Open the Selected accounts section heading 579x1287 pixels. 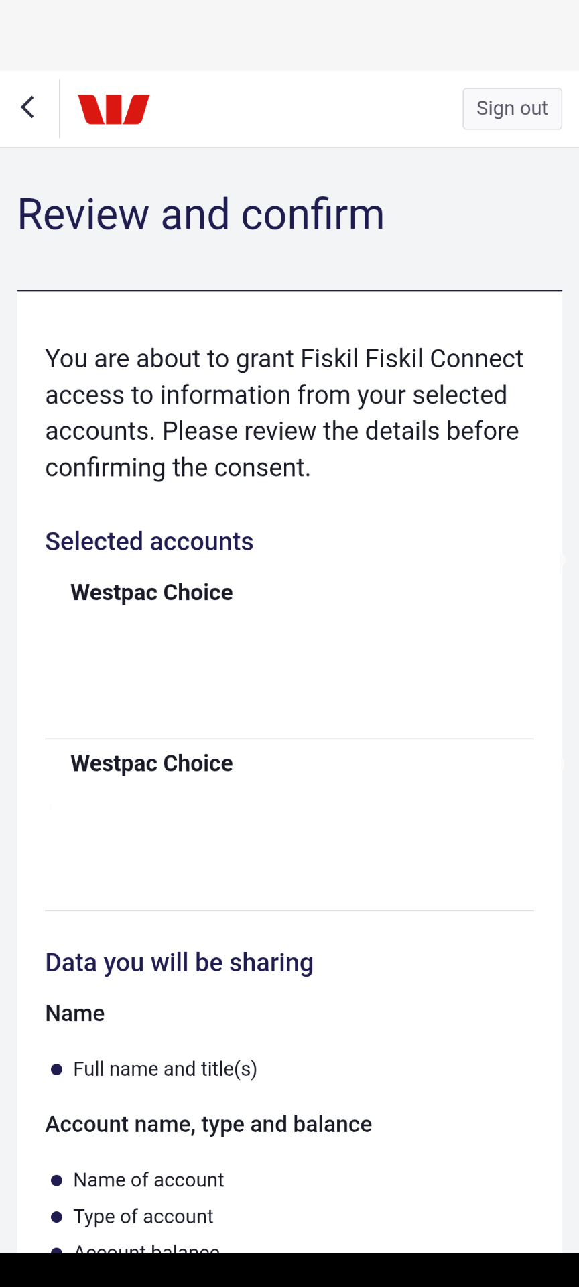[x=149, y=541]
